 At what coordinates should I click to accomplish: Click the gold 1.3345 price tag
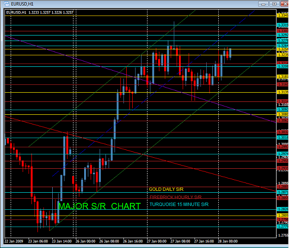(283, 15)
